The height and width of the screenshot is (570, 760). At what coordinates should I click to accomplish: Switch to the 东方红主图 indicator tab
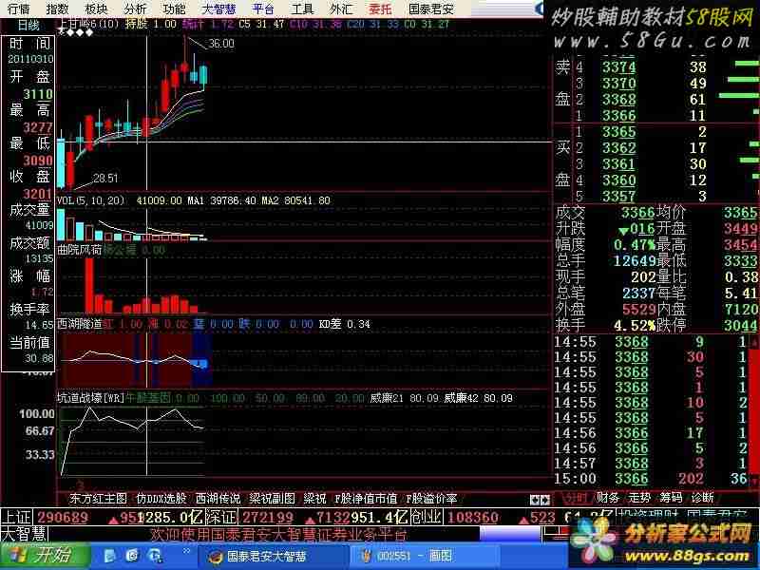pos(98,498)
